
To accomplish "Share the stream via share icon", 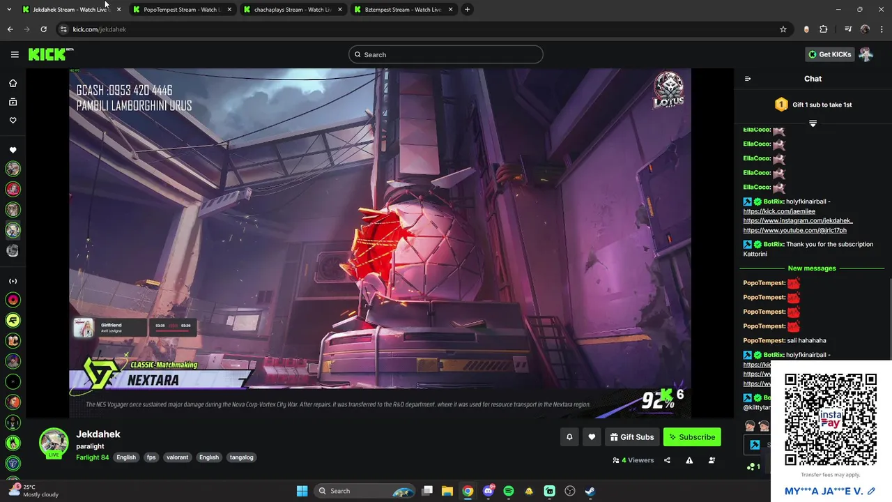I will coord(667,460).
